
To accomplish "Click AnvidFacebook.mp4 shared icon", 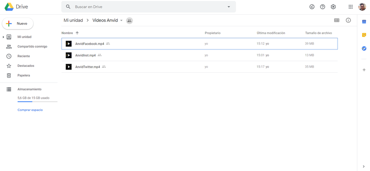I will (x=108, y=43).
